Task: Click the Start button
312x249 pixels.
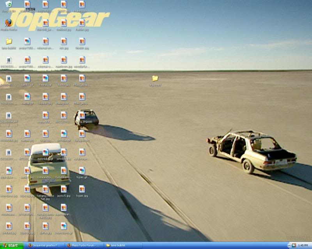Action: pos(11,245)
